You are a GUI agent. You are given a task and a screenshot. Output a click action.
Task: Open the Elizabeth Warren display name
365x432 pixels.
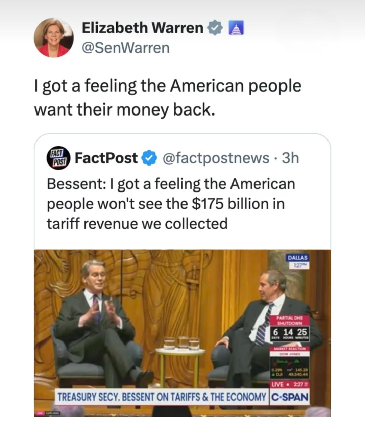tap(142, 28)
